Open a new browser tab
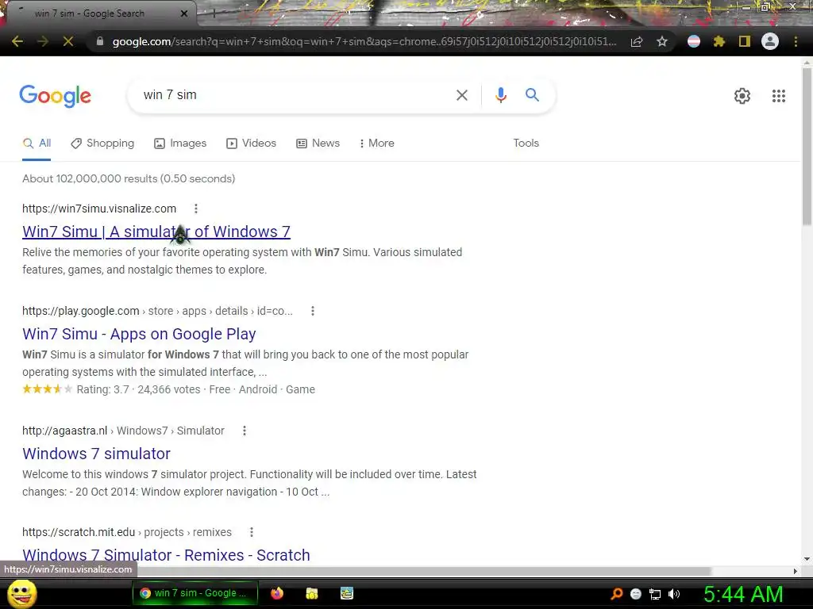This screenshot has height=609, width=813. coord(214,14)
